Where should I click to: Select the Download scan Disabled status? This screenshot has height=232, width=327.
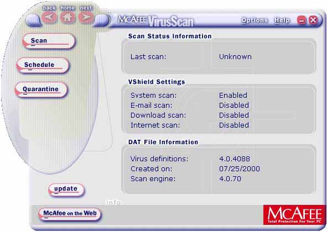pyautogui.click(x=234, y=115)
